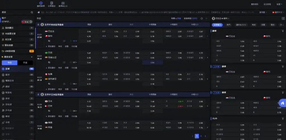
Task: Select 熱門 tab in right betting panel
Action: (x=229, y=25)
